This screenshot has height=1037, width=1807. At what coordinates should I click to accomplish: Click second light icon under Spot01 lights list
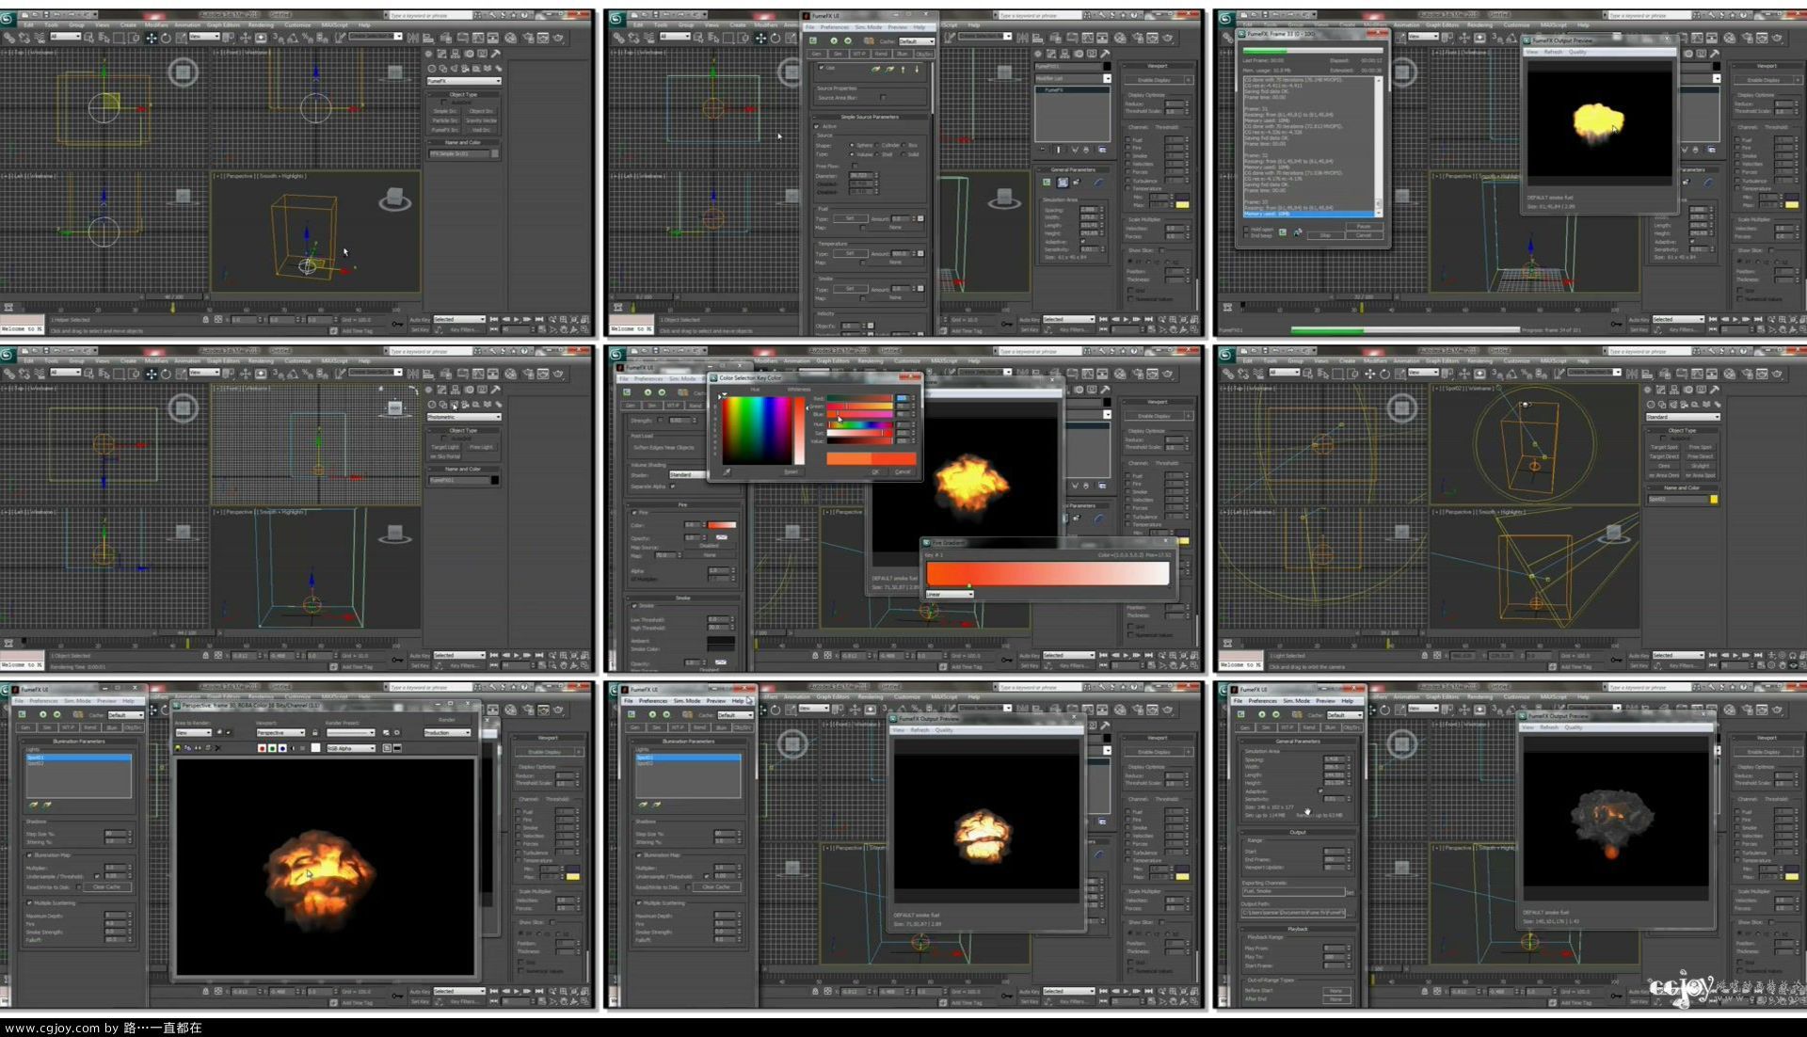(47, 805)
